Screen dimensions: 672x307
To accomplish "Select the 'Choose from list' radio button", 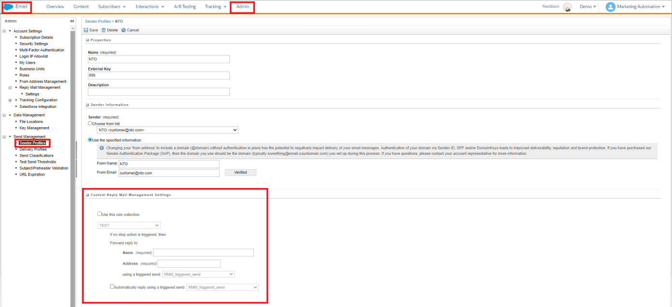I will (x=90, y=123).
